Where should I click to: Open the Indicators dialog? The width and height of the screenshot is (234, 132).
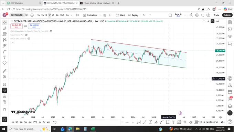[90, 15]
